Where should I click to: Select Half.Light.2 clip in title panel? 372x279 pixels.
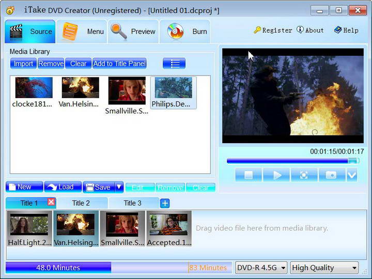[29, 229]
